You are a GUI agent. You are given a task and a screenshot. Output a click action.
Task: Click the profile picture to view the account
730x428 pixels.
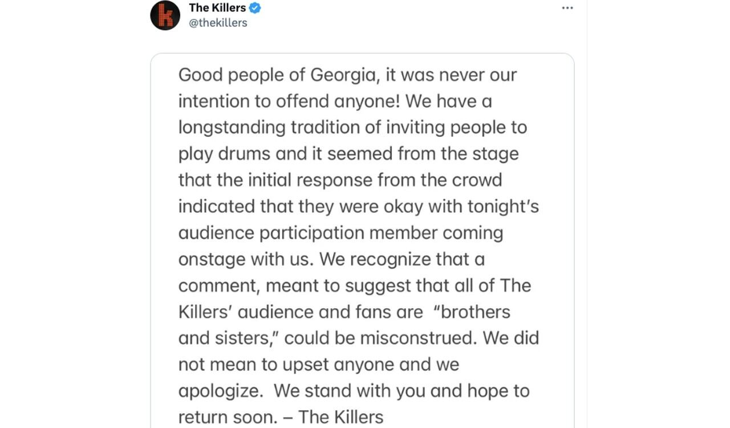coord(165,15)
